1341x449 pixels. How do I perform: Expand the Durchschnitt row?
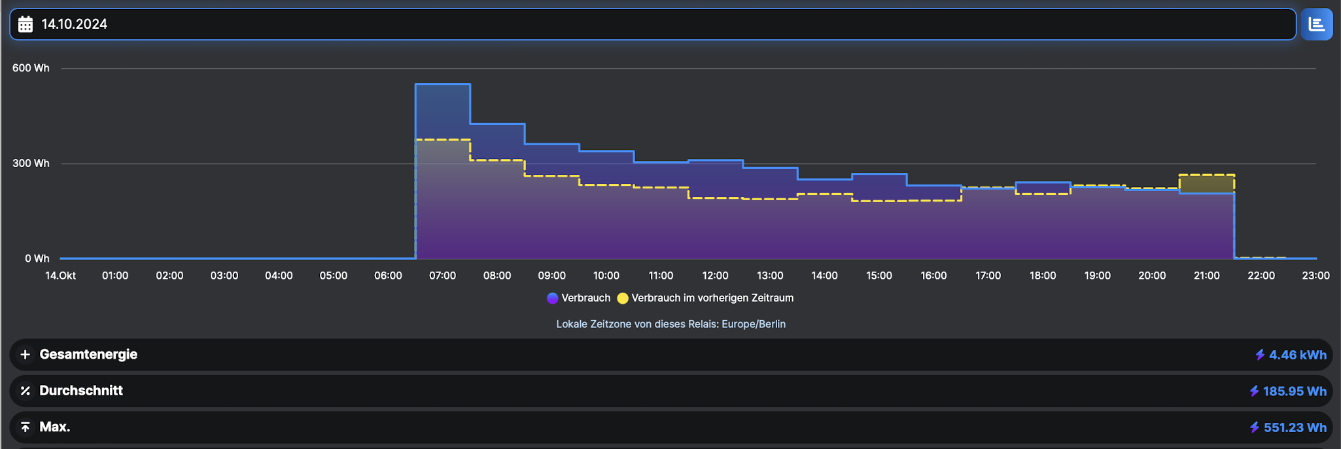coord(81,391)
